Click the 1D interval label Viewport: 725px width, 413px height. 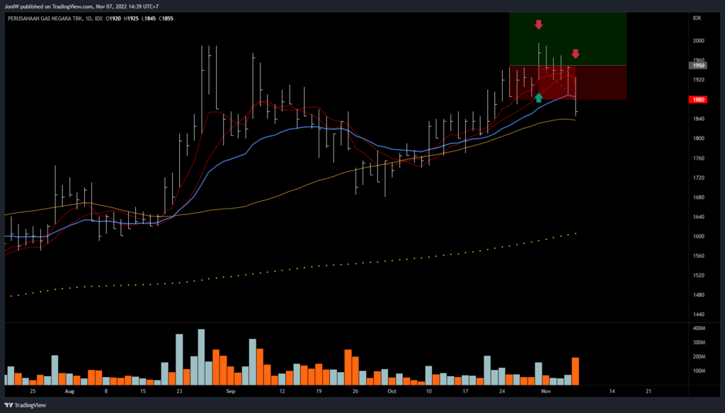coord(89,17)
